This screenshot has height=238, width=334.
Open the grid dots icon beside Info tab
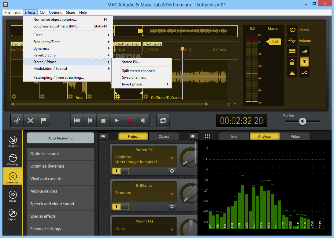[207, 136]
